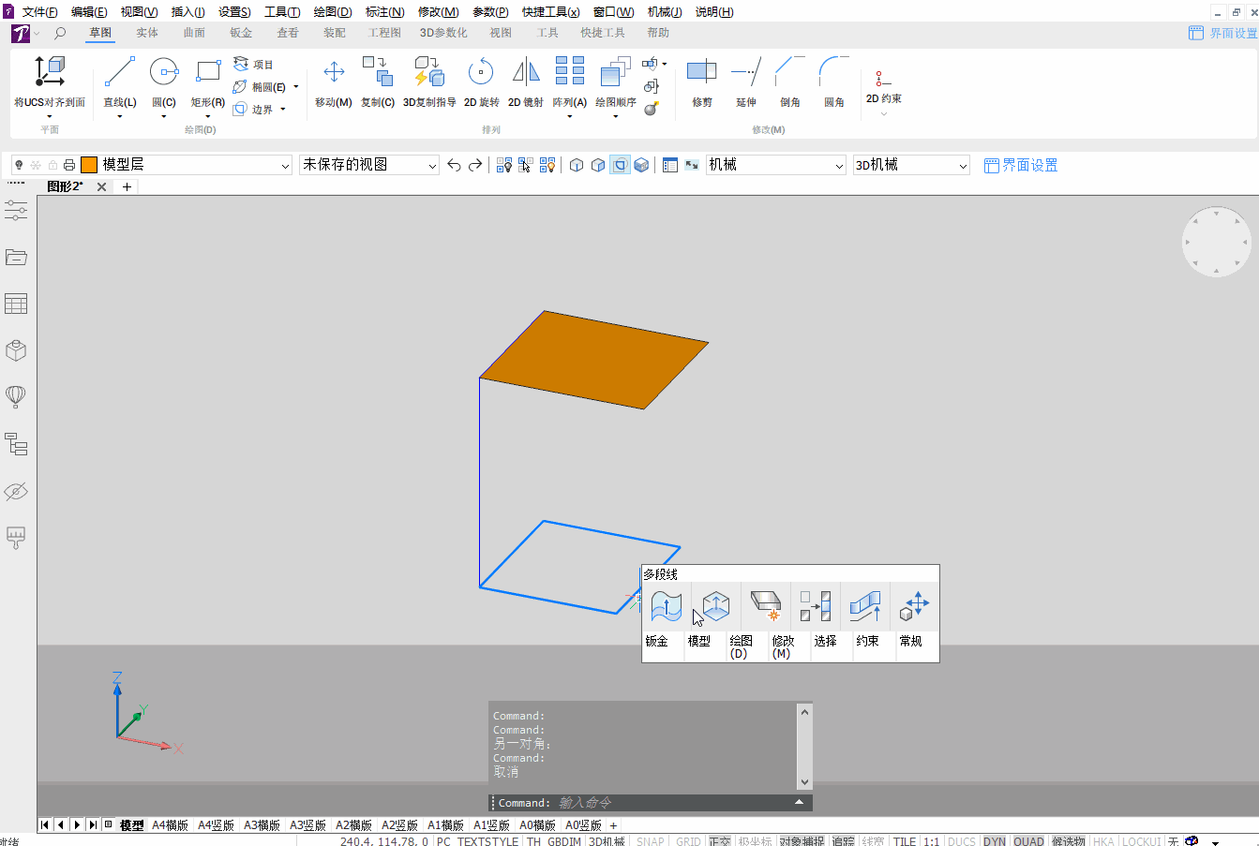Screen dimensions: 1259x846
Task: Open the Dimension (标注) menu
Action: (384, 12)
